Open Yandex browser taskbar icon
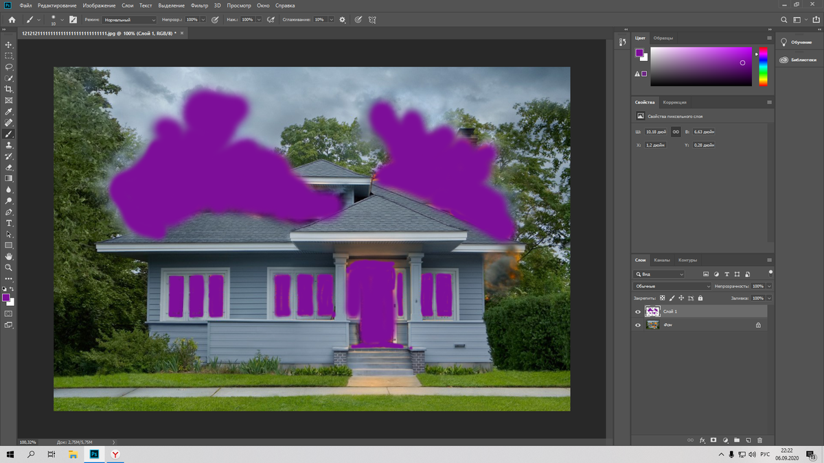Viewport: 824px width, 463px height. [115, 454]
